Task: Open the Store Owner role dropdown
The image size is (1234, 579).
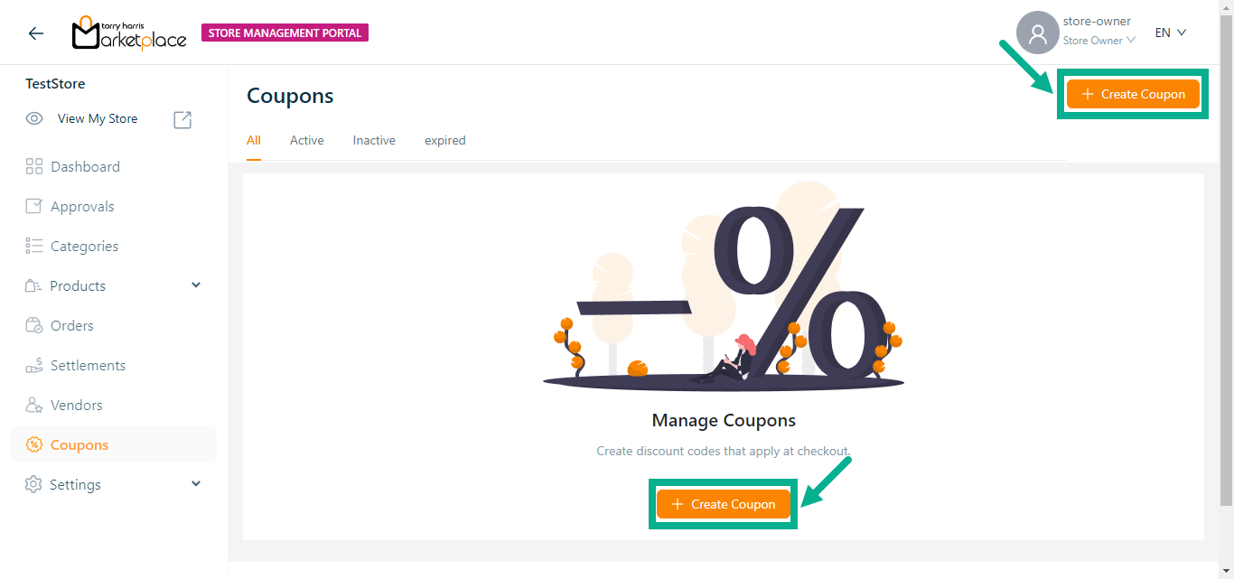Action: point(1098,41)
